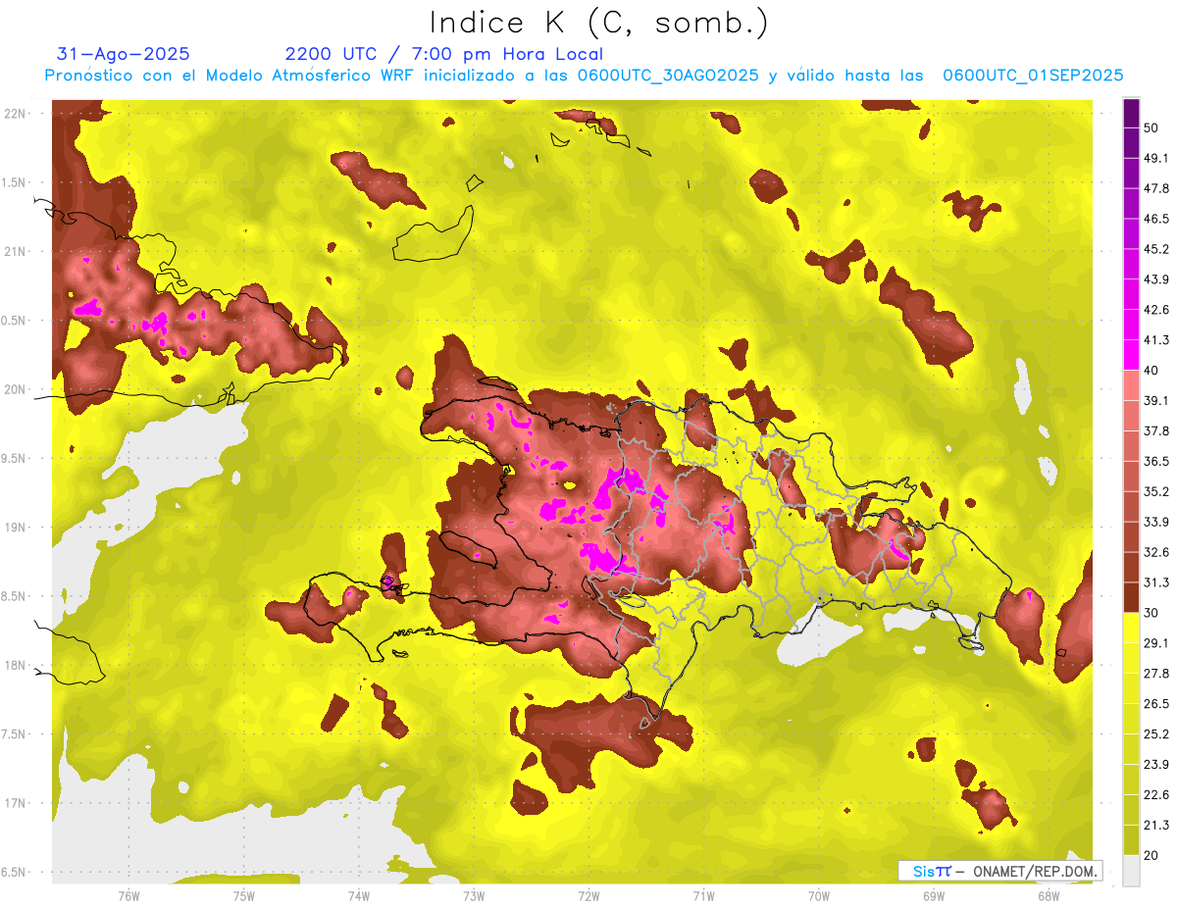This screenshot has height=909, width=1177.
Task: Pick the gray swatch below the 20 mark
Action: click(x=1131, y=871)
